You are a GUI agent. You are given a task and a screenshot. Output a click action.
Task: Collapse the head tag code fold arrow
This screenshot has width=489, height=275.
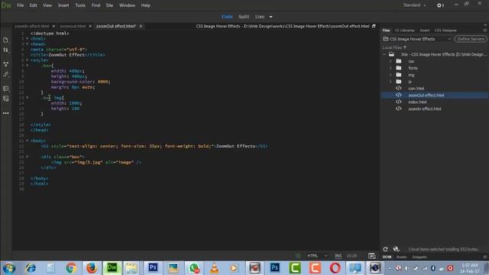pyautogui.click(x=28, y=44)
